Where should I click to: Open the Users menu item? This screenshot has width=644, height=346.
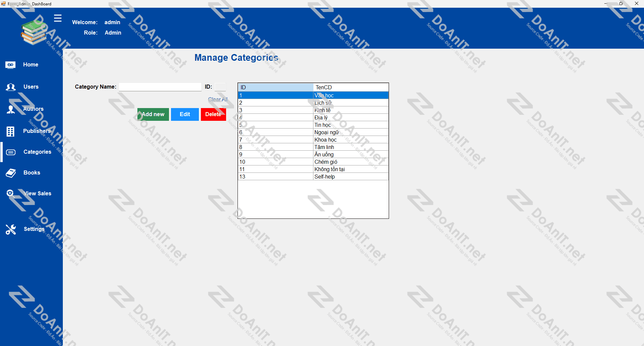click(31, 87)
